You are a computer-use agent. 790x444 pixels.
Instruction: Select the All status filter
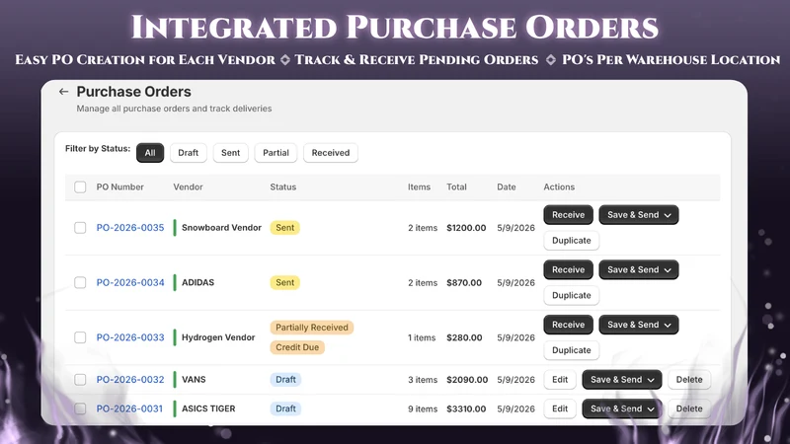pyautogui.click(x=150, y=153)
